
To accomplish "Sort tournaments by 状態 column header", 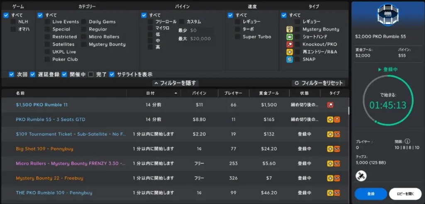I will pos(304,93).
